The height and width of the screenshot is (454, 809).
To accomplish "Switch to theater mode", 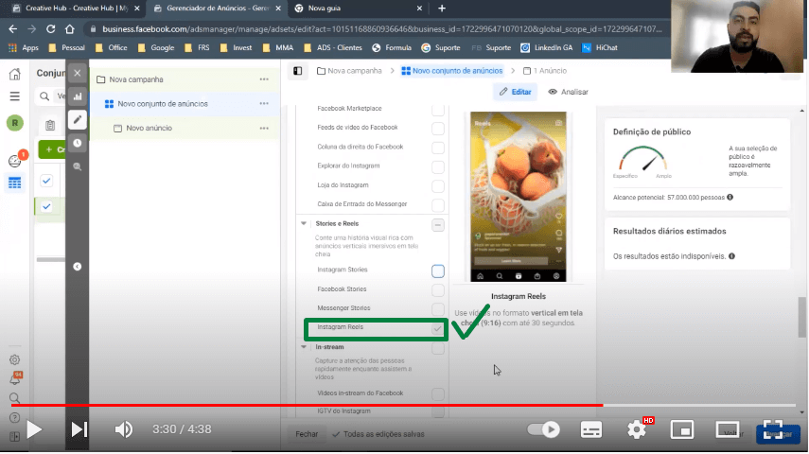I will 728,429.
